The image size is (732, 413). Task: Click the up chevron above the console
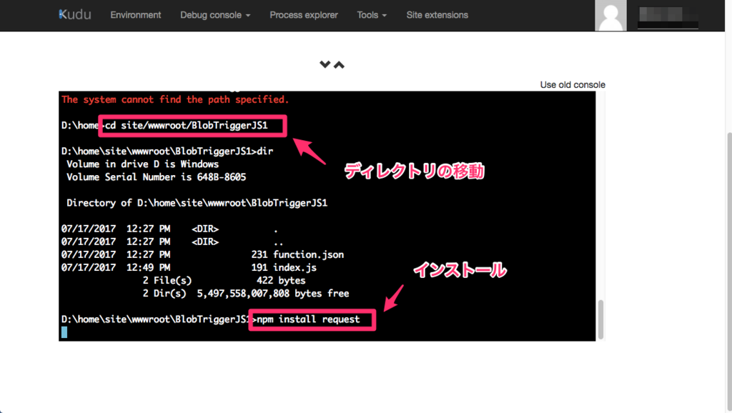(339, 65)
